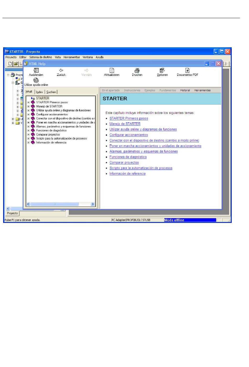The height and width of the screenshot is (367, 249).
Task: Click the book icon for Funciones de diagnóstico
Action: tap(33, 130)
